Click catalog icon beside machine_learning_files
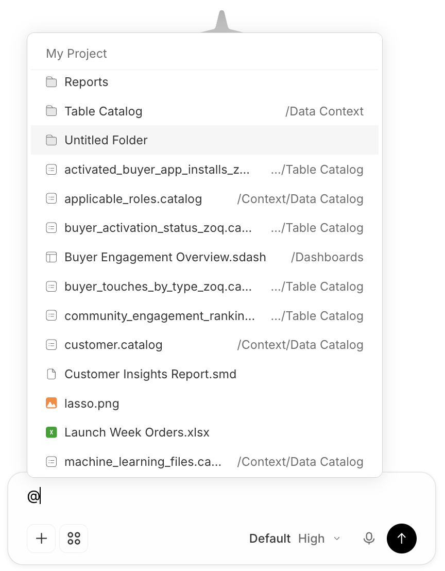445x571 pixels. click(52, 462)
